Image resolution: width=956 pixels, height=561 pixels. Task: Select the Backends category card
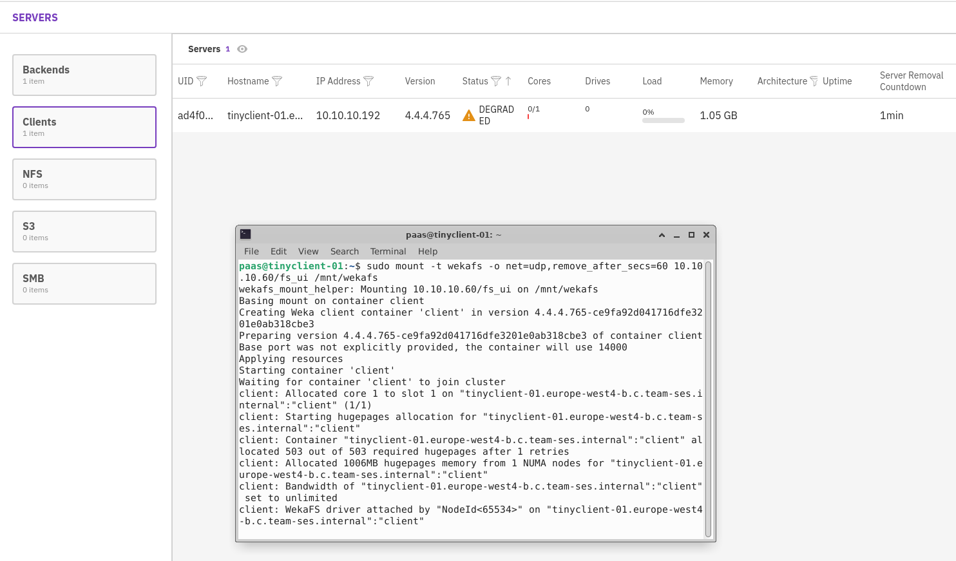(x=84, y=75)
